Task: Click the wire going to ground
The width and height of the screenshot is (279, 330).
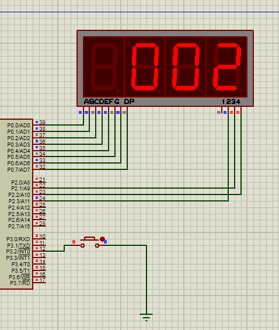Action: [147, 280]
